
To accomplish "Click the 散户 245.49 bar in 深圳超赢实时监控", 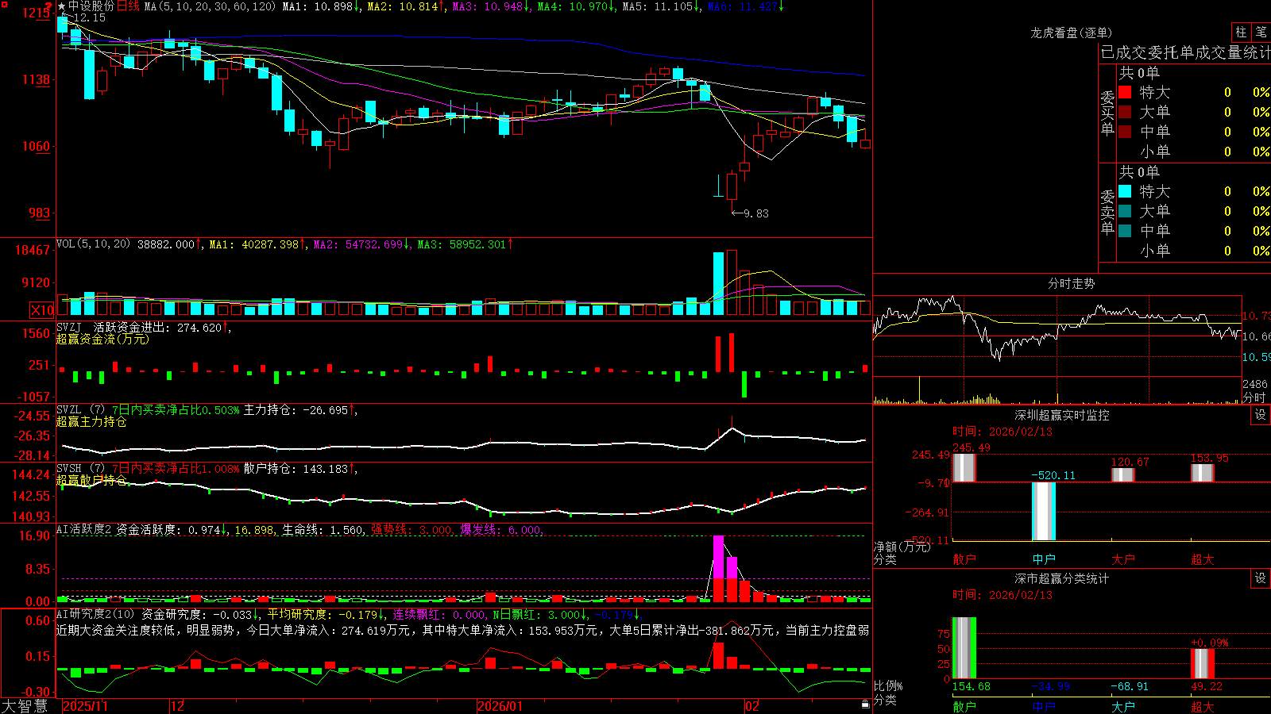I will click(x=964, y=467).
